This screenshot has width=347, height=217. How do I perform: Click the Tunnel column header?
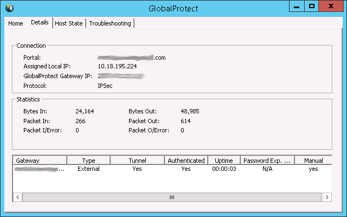(137, 161)
